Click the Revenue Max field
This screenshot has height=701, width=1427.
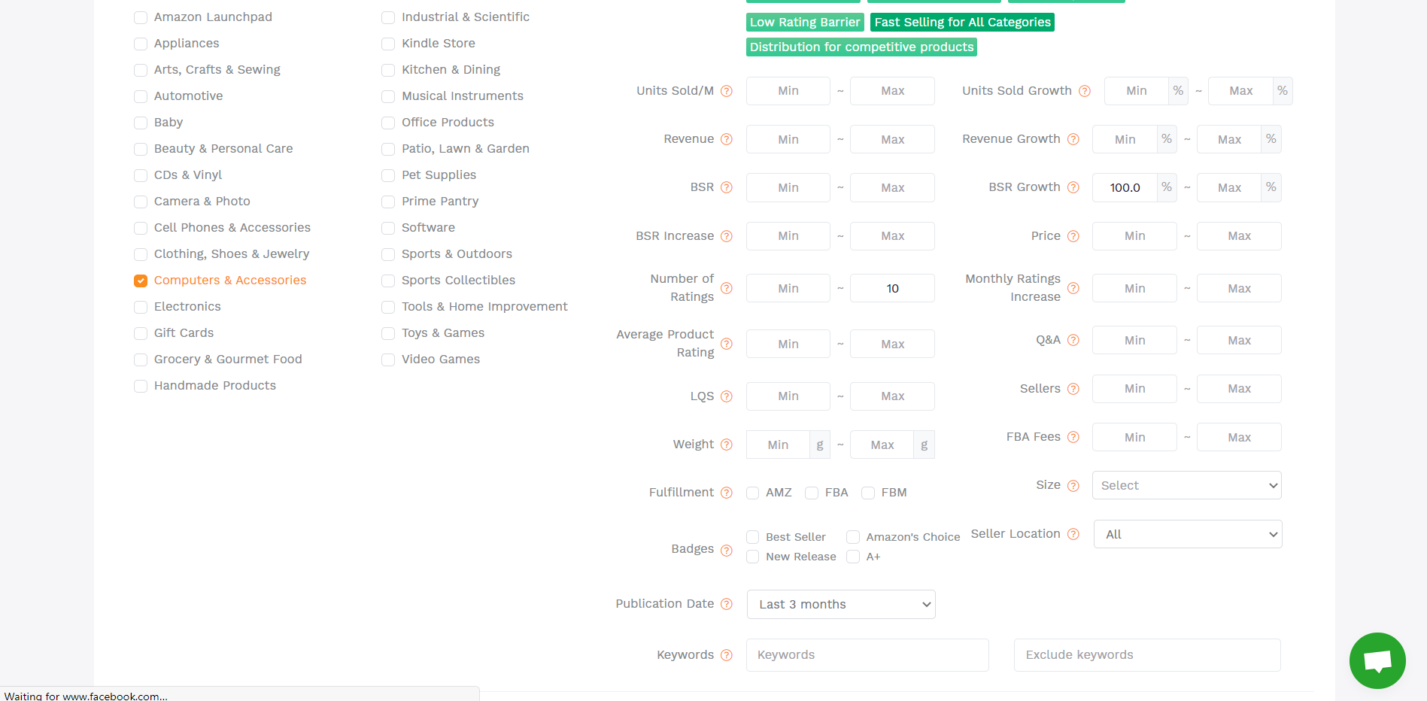pyautogui.click(x=892, y=139)
